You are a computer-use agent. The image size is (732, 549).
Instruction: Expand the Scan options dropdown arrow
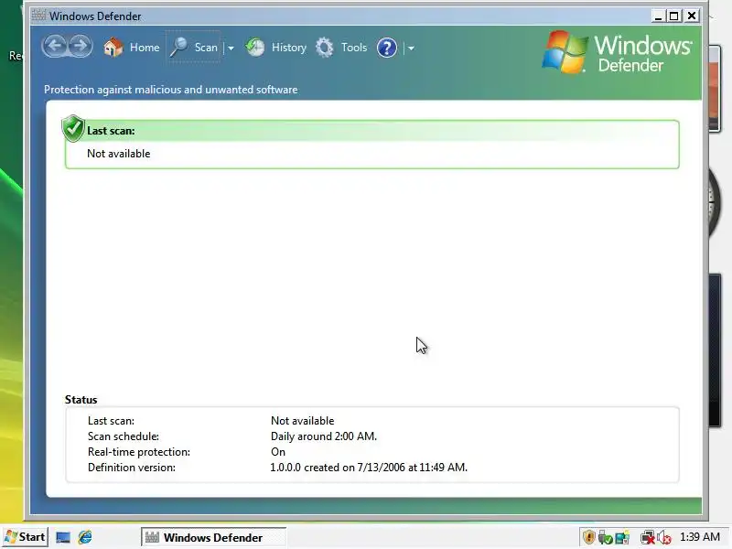231,48
